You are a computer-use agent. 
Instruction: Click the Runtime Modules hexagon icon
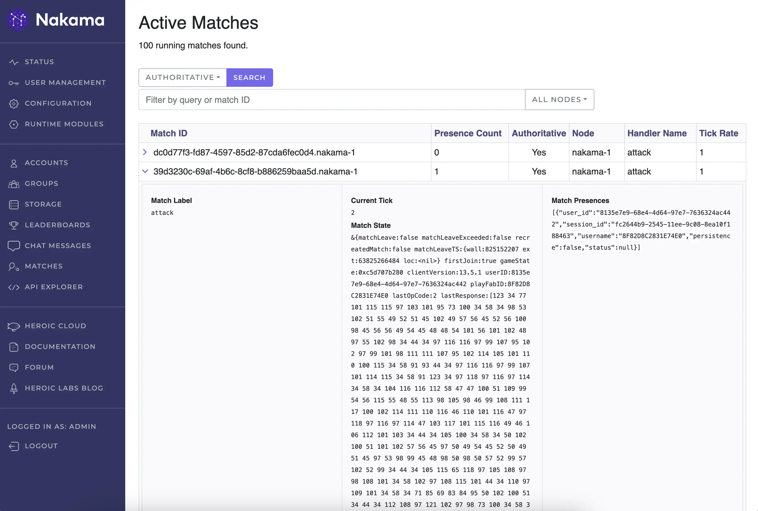pos(14,124)
